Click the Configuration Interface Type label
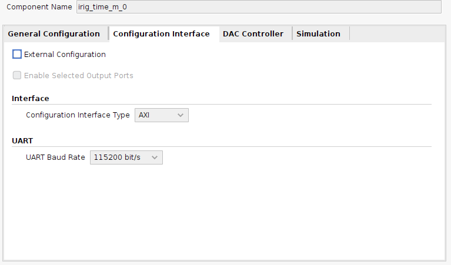 78,115
